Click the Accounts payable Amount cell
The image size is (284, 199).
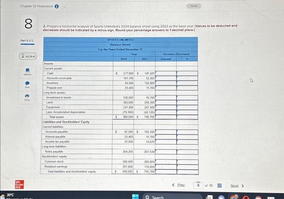(166, 132)
